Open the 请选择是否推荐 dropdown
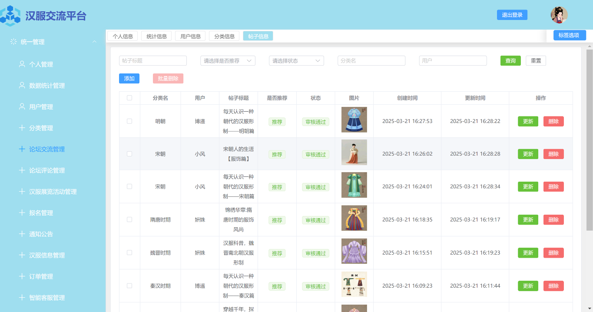Image resolution: width=593 pixels, height=312 pixels. (228, 61)
